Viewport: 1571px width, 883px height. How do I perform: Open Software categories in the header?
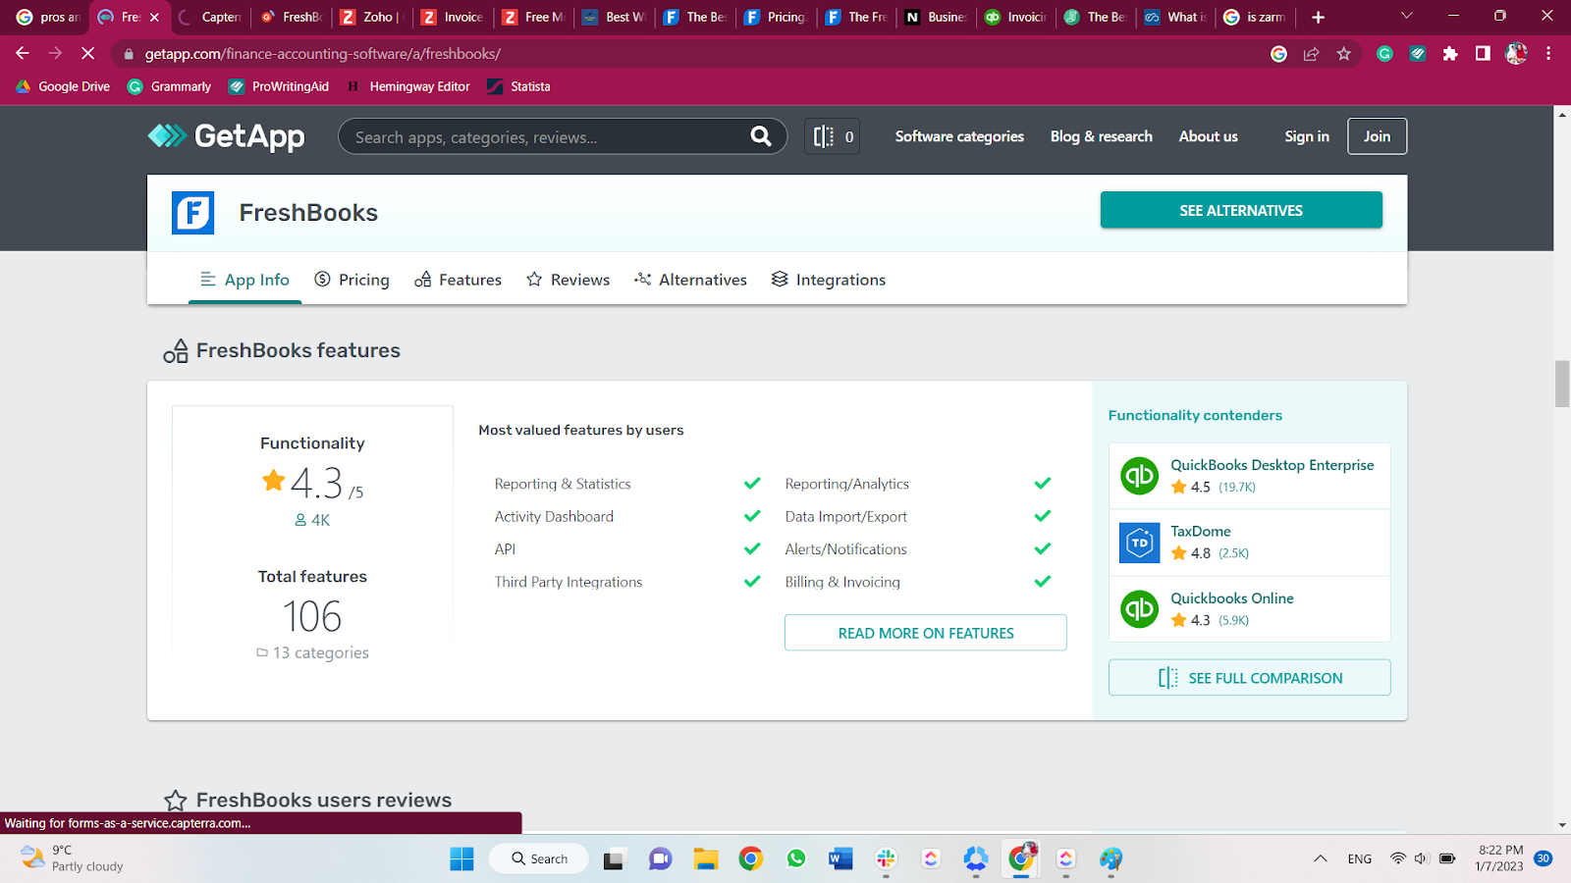[959, 136]
